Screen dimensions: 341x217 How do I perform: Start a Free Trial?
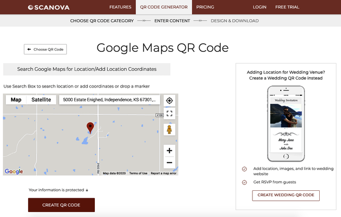pos(287,7)
